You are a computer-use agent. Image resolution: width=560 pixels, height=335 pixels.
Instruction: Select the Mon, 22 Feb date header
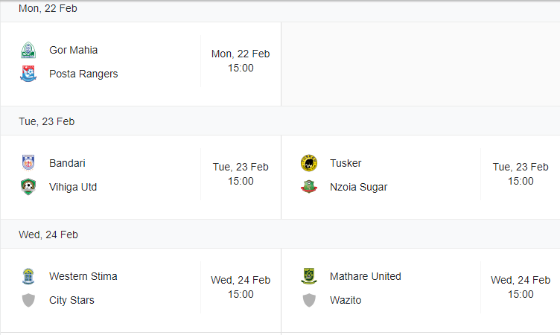tap(48, 8)
